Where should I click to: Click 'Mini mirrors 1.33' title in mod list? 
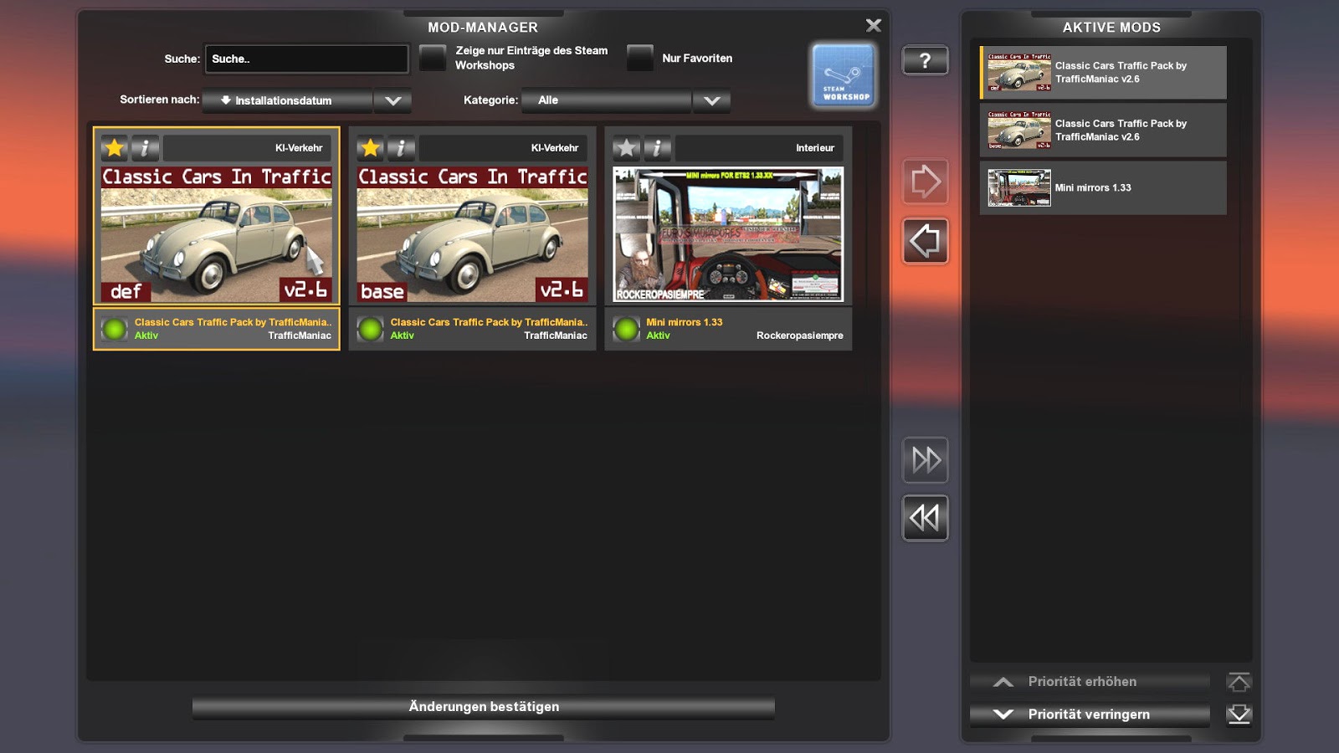[684, 322]
